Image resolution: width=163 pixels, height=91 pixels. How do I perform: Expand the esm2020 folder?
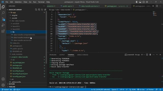[16, 24]
